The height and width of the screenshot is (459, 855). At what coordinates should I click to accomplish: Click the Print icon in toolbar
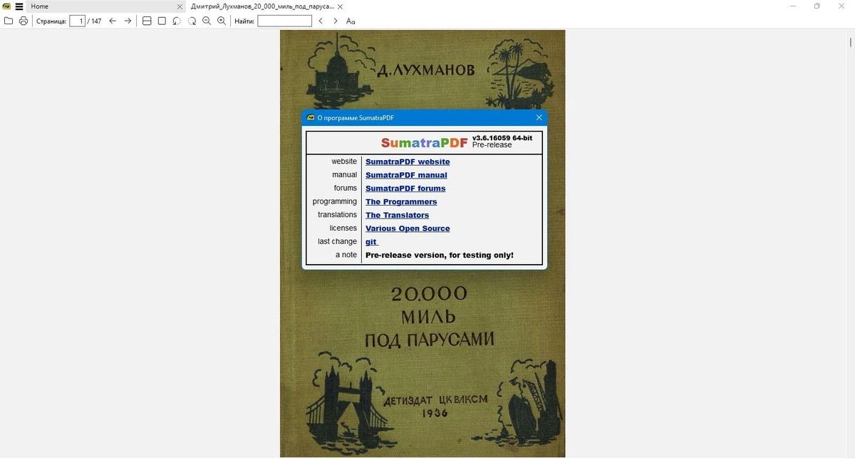[x=24, y=21]
